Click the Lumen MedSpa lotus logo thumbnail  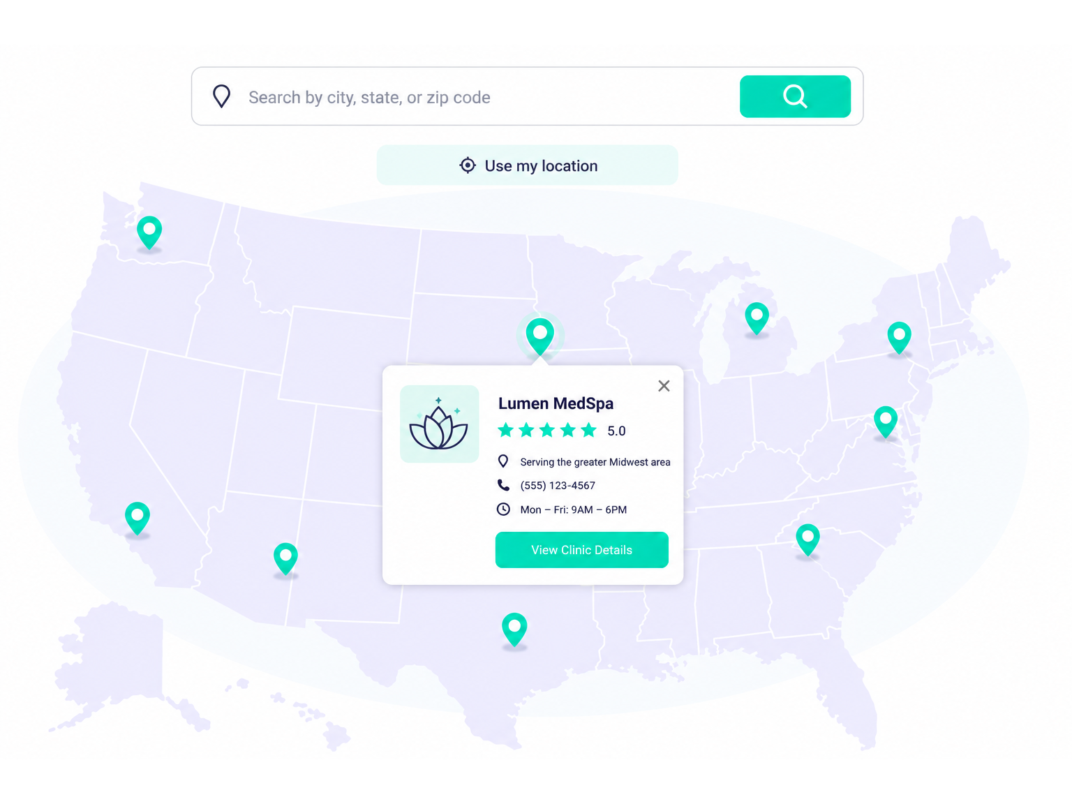tap(439, 424)
